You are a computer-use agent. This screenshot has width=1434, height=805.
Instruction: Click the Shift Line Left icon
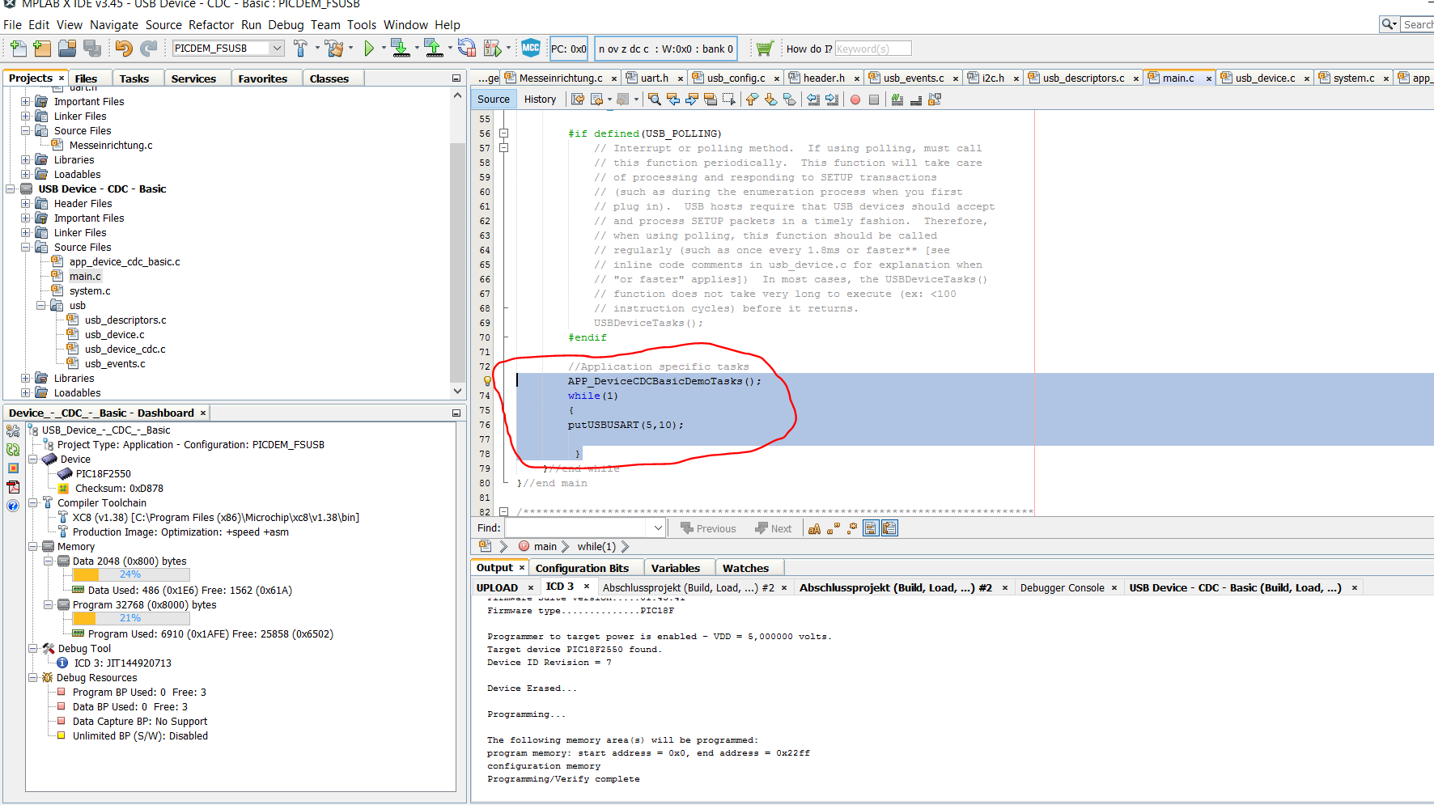click(x=813, y=100)
